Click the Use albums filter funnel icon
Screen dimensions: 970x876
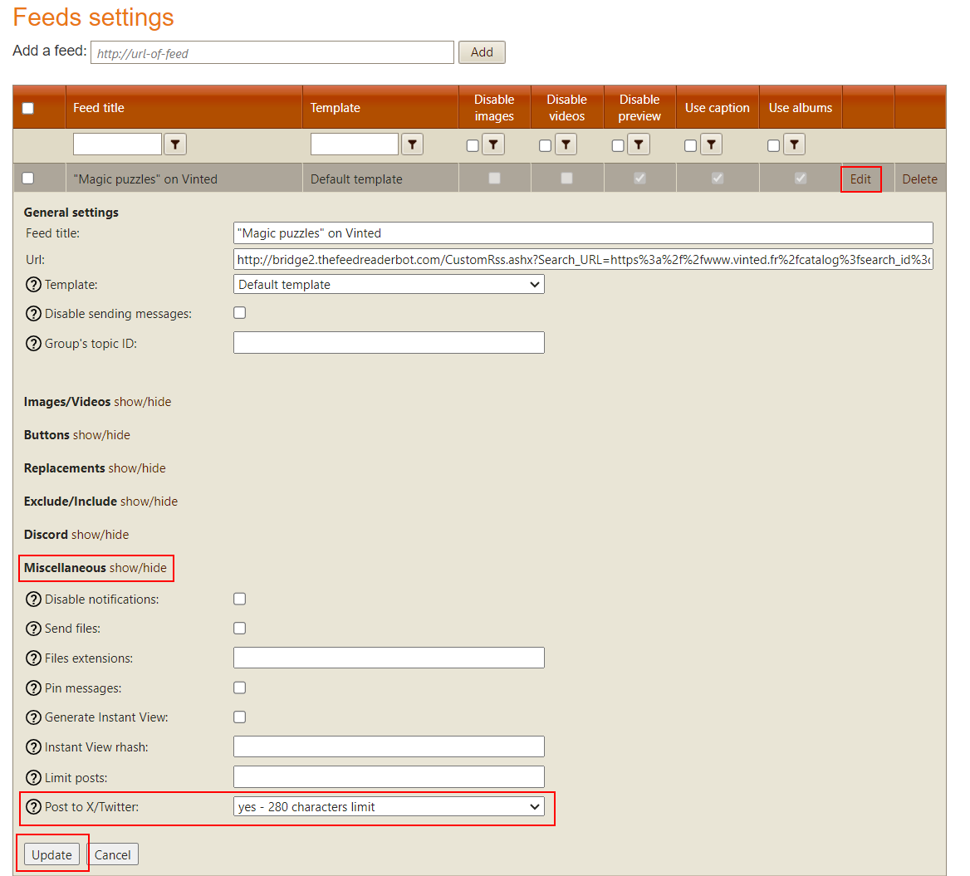(x=794, y=145)
